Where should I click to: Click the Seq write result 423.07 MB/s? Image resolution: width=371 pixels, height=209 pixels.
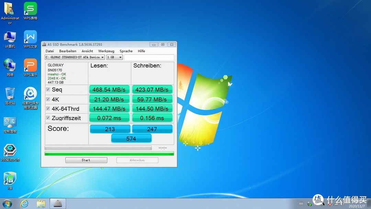(152, 90)
